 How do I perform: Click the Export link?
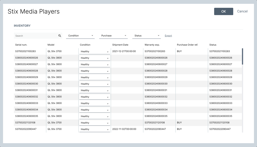(168, 36)
